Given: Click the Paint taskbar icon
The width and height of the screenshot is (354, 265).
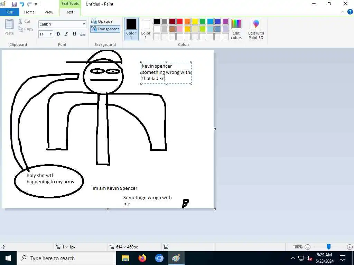Looking at the screenshot, I should coord(176,258).
